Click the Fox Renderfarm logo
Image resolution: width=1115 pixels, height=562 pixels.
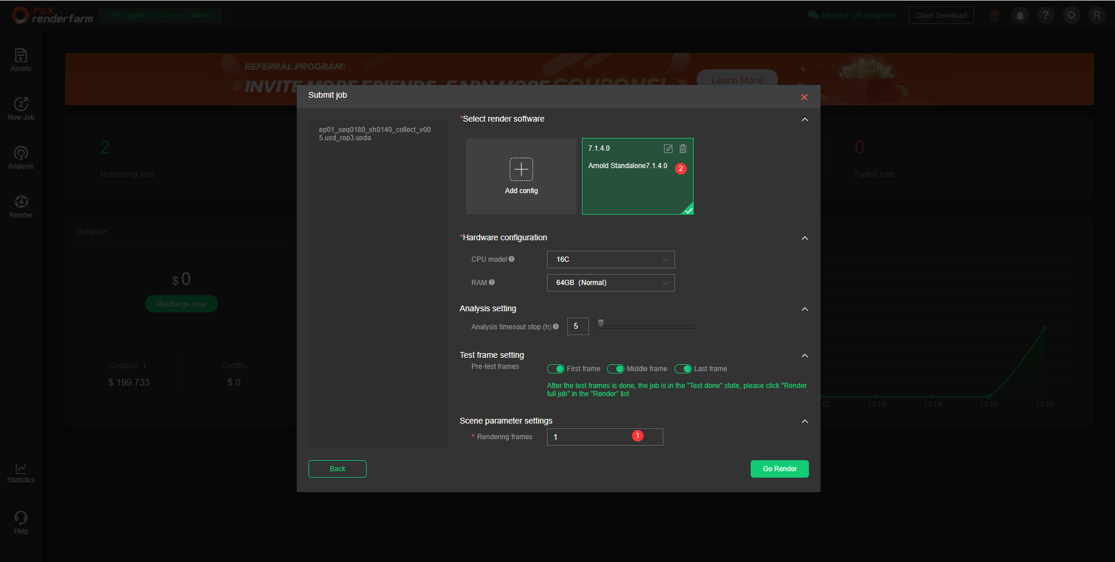click(52, 15)
